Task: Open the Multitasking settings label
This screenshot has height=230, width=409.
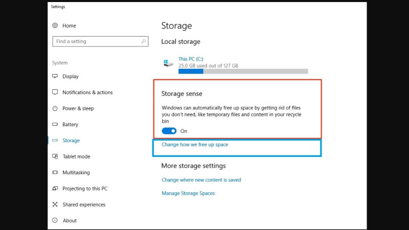Action: click(x=76, y=173)
